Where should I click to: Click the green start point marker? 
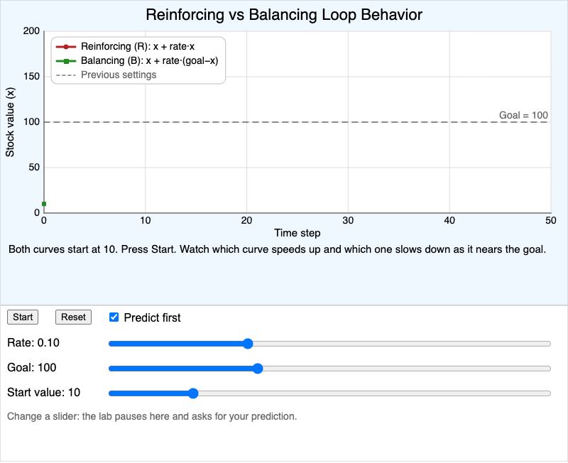pos(44,204)
